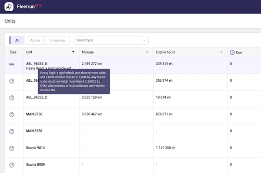Open the Scania 9814 unit row
Image resolution: width=261 pixels, height=173 pixels.
(x=133, y=148)
